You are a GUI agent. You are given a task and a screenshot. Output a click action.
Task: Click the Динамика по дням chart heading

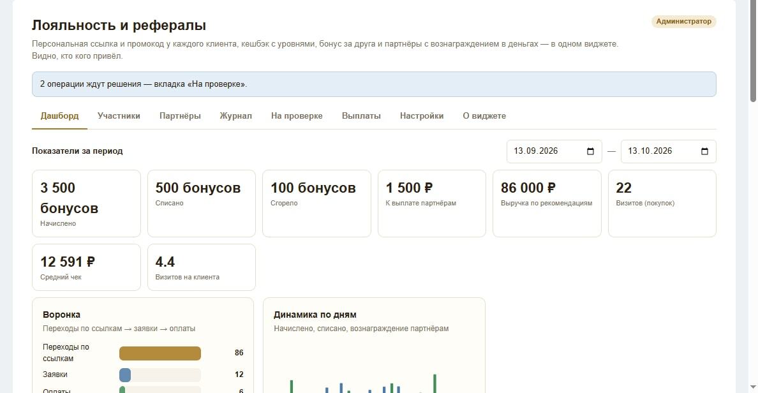[315, 315]
